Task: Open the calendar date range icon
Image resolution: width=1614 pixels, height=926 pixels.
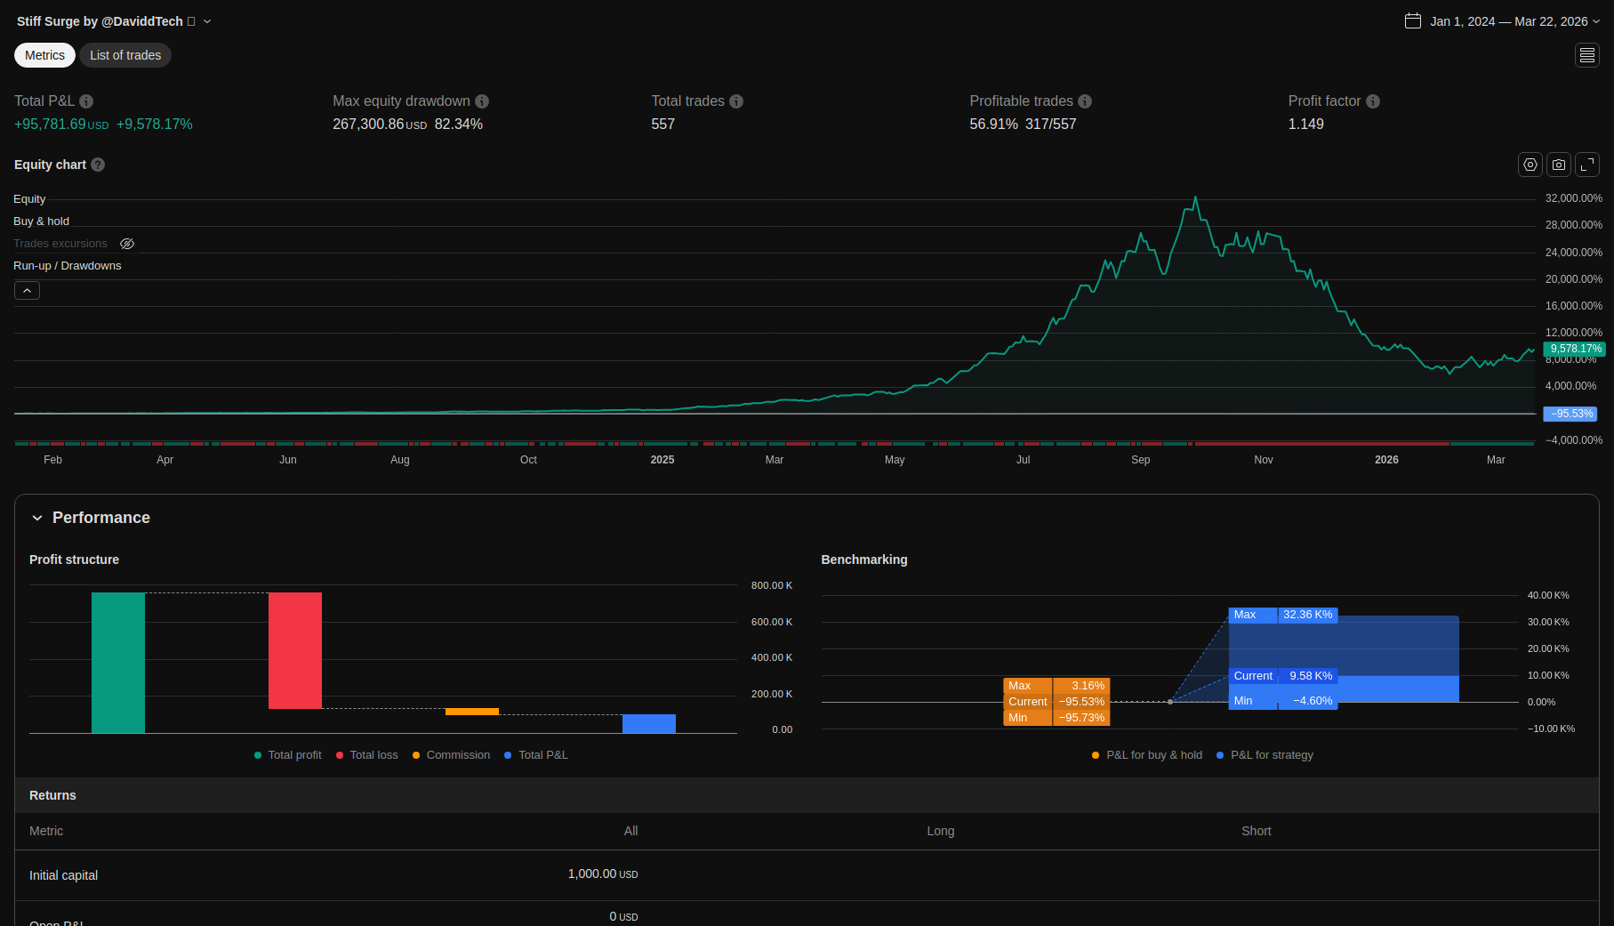Action: (x=1413, y=20)
